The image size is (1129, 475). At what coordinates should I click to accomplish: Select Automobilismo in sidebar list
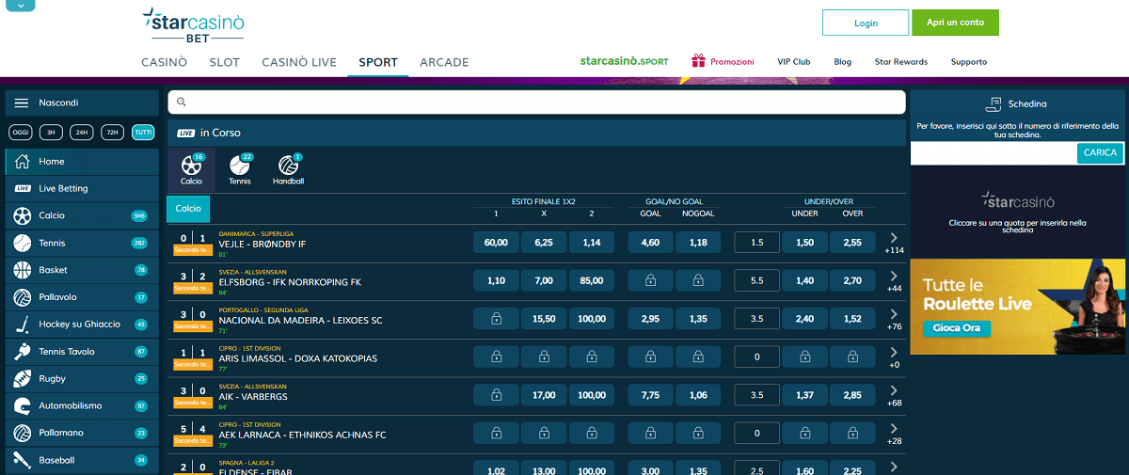pyautogui.click(x=82, y=406)
